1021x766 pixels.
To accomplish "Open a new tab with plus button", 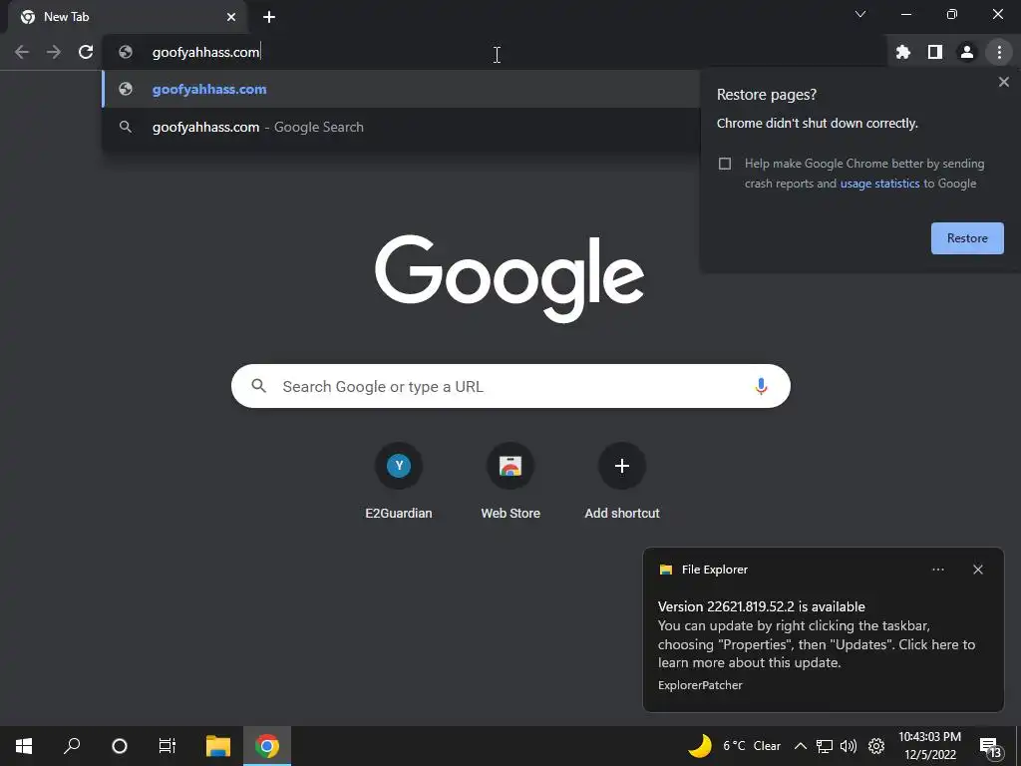I will (x=269, y=17).
